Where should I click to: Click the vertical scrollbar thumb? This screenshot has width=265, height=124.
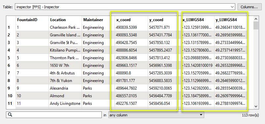click(255, 25)
